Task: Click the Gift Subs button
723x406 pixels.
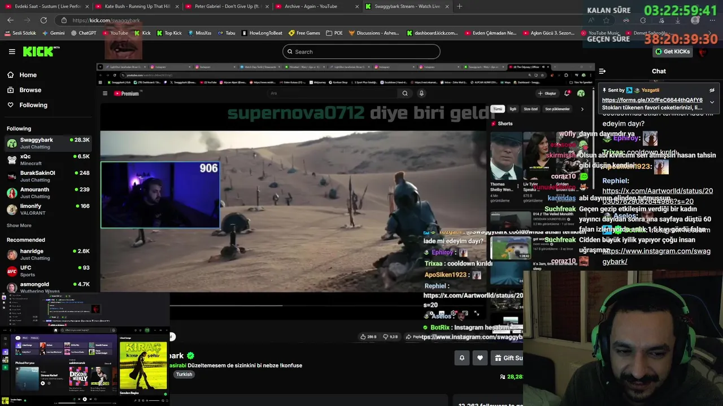Action: point(507,358)
